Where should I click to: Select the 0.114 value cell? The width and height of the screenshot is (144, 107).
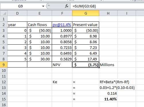108,93
